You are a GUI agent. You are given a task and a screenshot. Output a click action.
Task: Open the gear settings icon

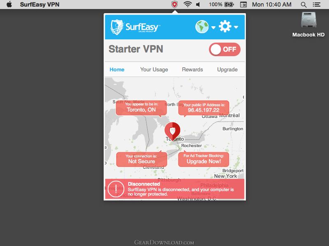[225, 27]
